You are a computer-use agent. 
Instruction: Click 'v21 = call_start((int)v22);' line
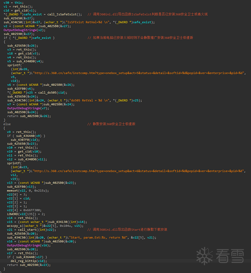click(31, 230)
